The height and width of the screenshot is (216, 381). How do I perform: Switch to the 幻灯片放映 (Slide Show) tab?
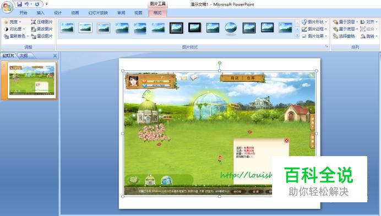(98, 13)
